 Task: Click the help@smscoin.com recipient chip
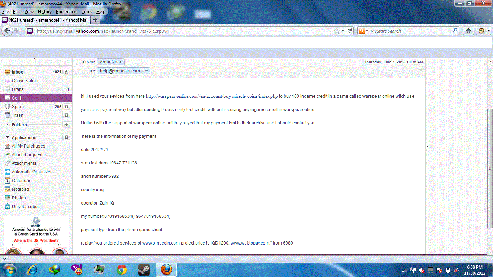point(120,71)
